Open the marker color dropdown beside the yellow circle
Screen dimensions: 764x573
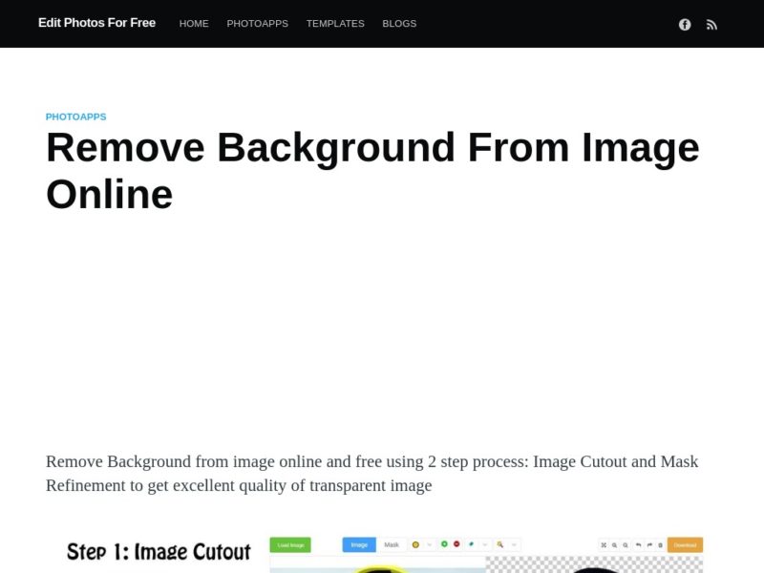point(428,543)
